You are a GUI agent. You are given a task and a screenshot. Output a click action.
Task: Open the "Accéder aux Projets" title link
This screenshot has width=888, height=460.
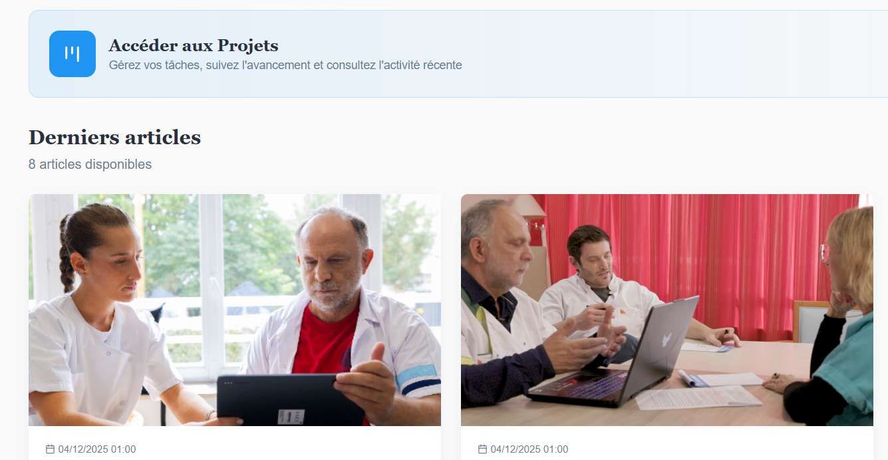pos(194,46)
